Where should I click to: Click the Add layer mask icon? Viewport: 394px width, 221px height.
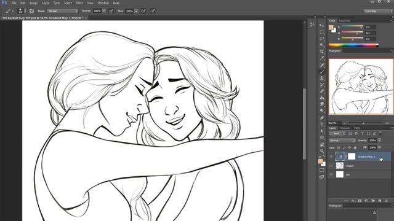pyautogui.click(x=360, y=201)
